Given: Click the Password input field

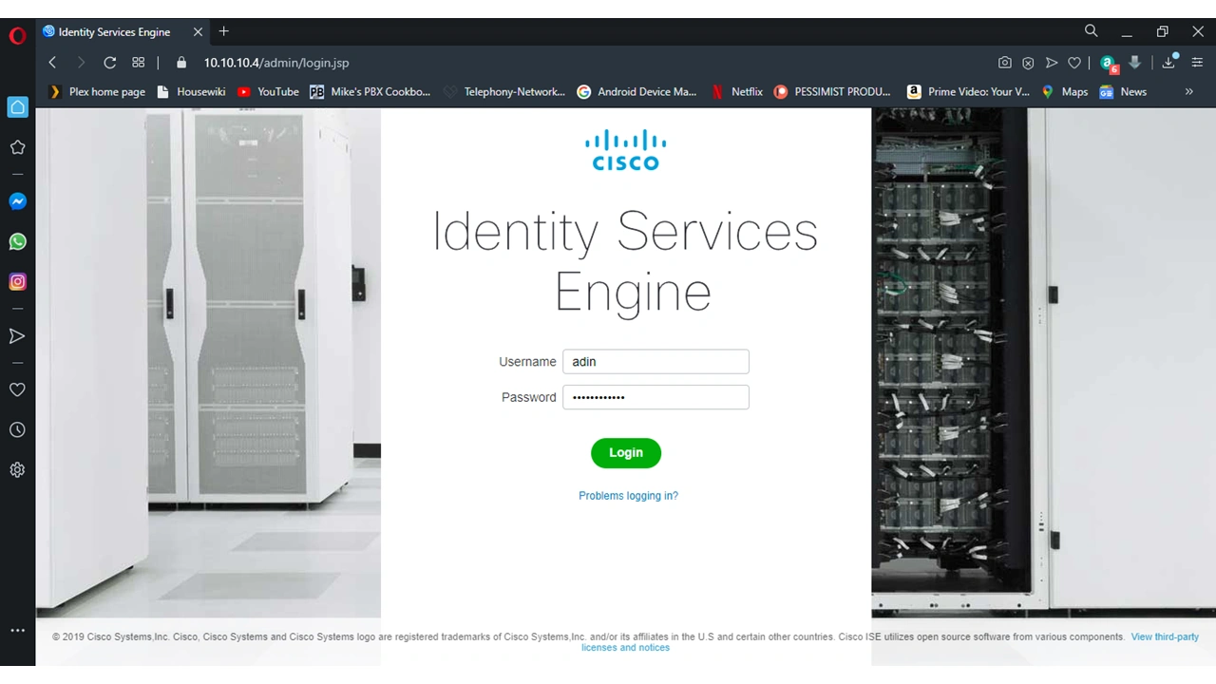Looking at the screenshot, I should 655,397.
